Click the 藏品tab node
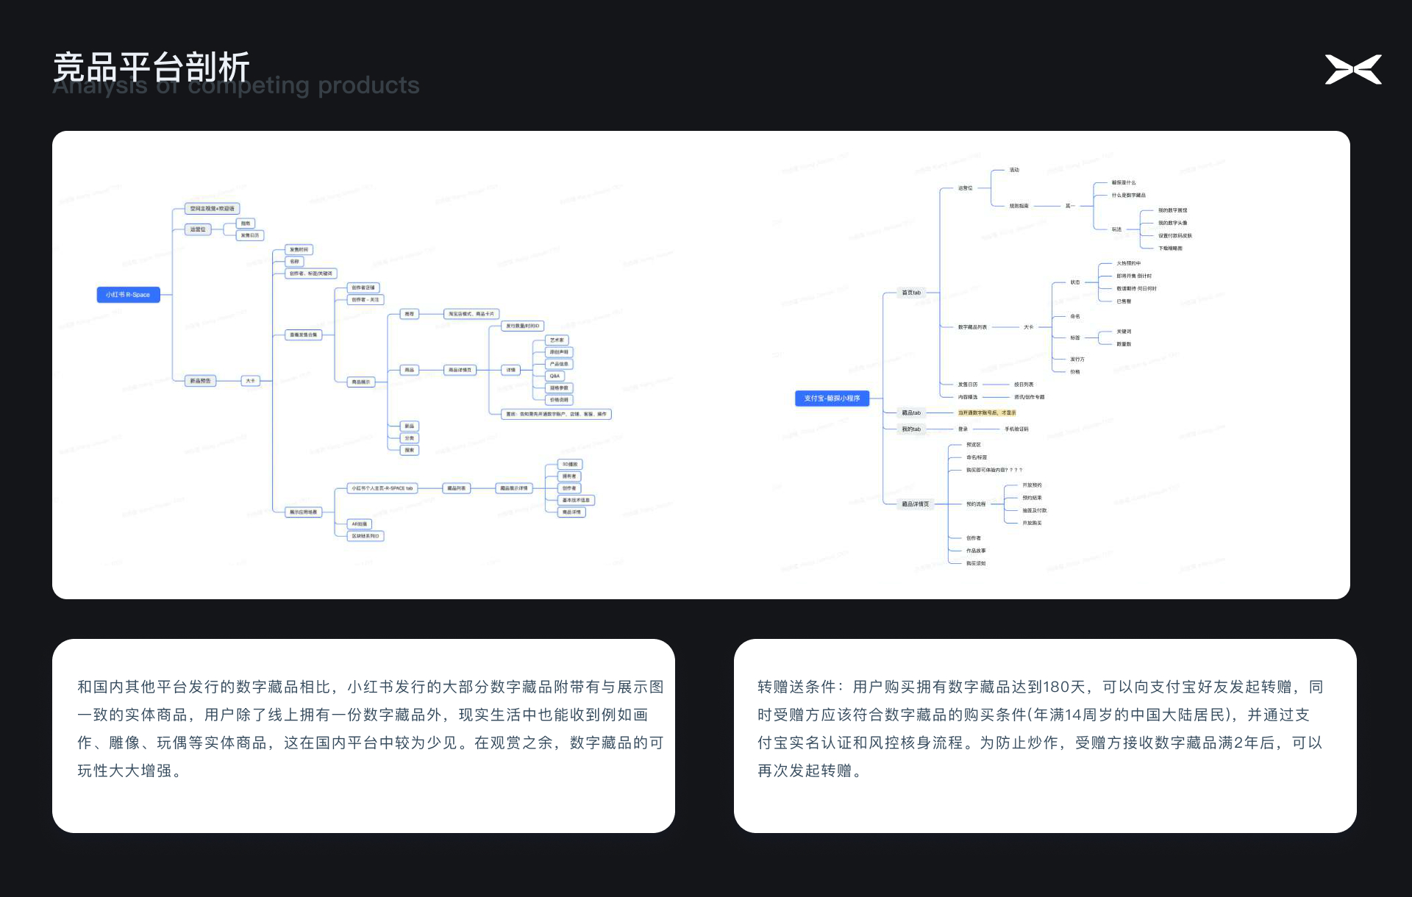This screenshot has width=1412, height=897. 911,413
